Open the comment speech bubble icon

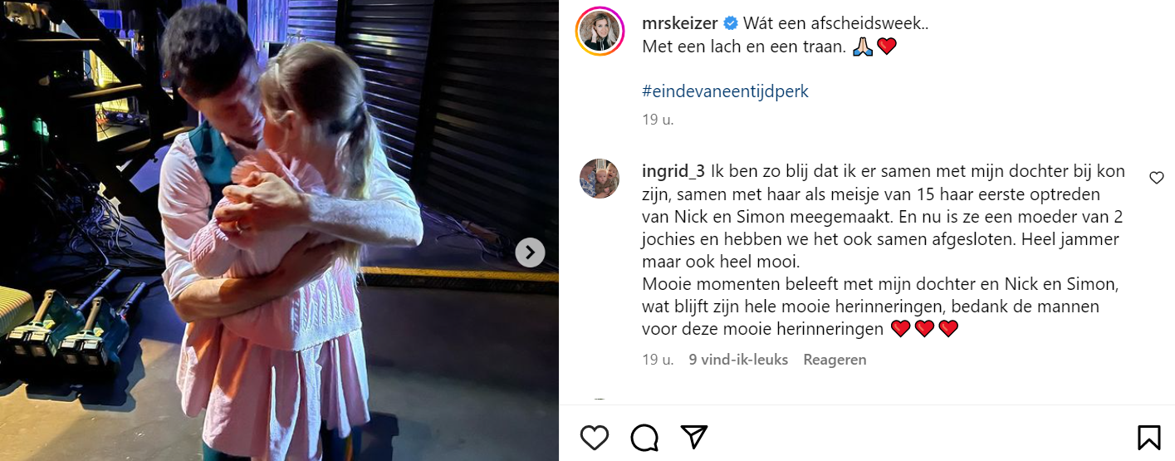644,437
